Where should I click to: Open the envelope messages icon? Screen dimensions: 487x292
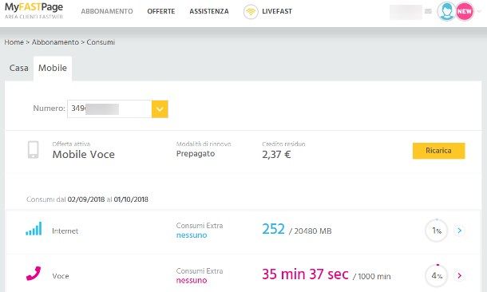point(428,11)
